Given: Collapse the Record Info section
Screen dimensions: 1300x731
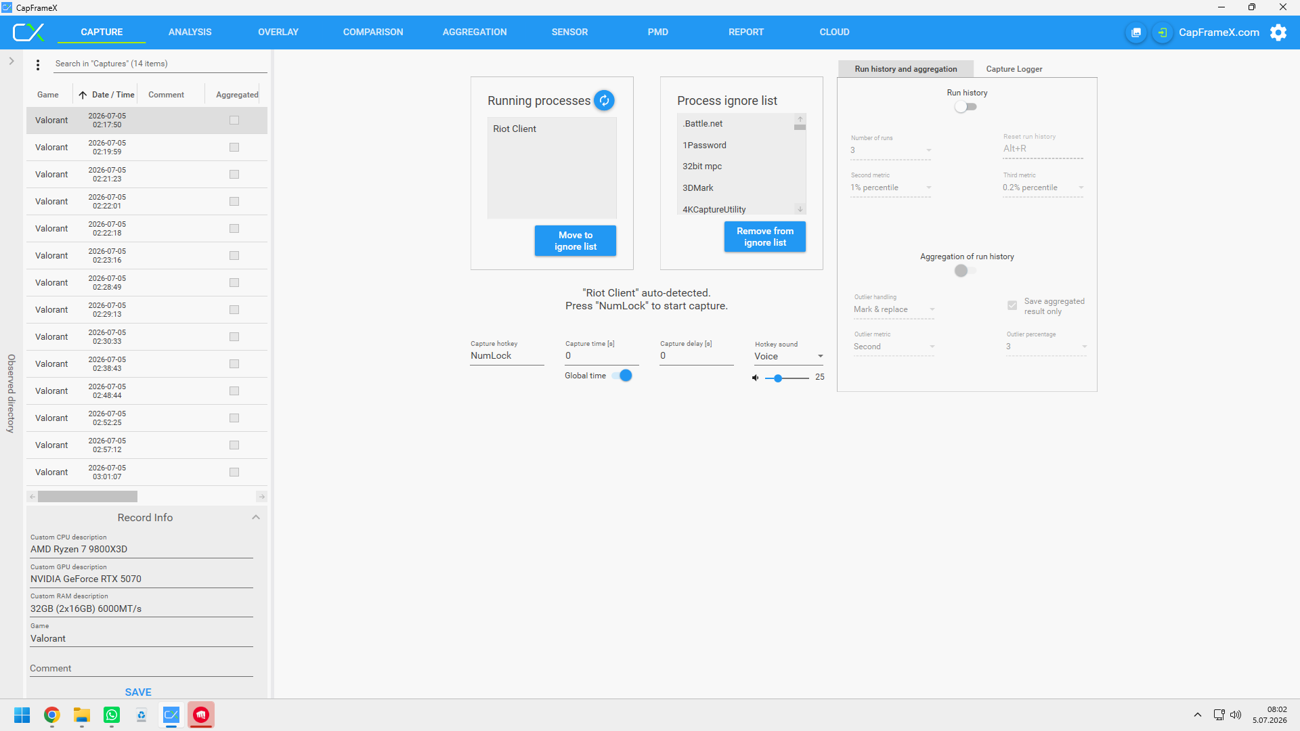Looking at the screenshot, I should [x=256, y=518].
